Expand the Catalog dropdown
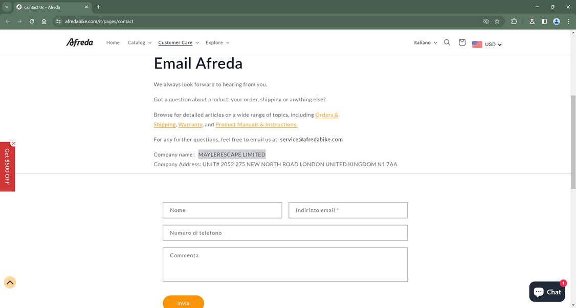This screenshot has height=308, width=576. (139, 43)
